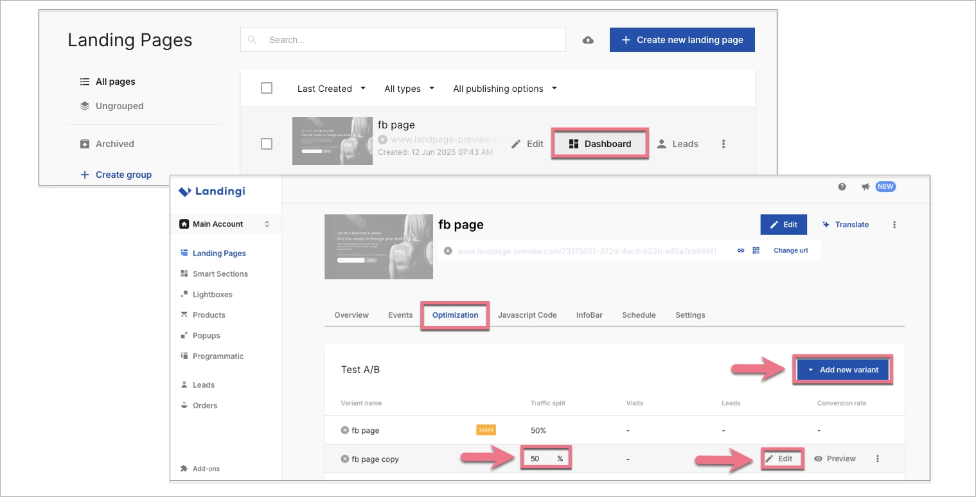The width and height of the screenshot is (976, 497).
Task: Switch to the Optimization tab
Action: click(x=455, y=315)
